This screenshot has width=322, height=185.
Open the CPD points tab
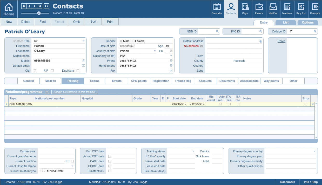tap(139, 81)
